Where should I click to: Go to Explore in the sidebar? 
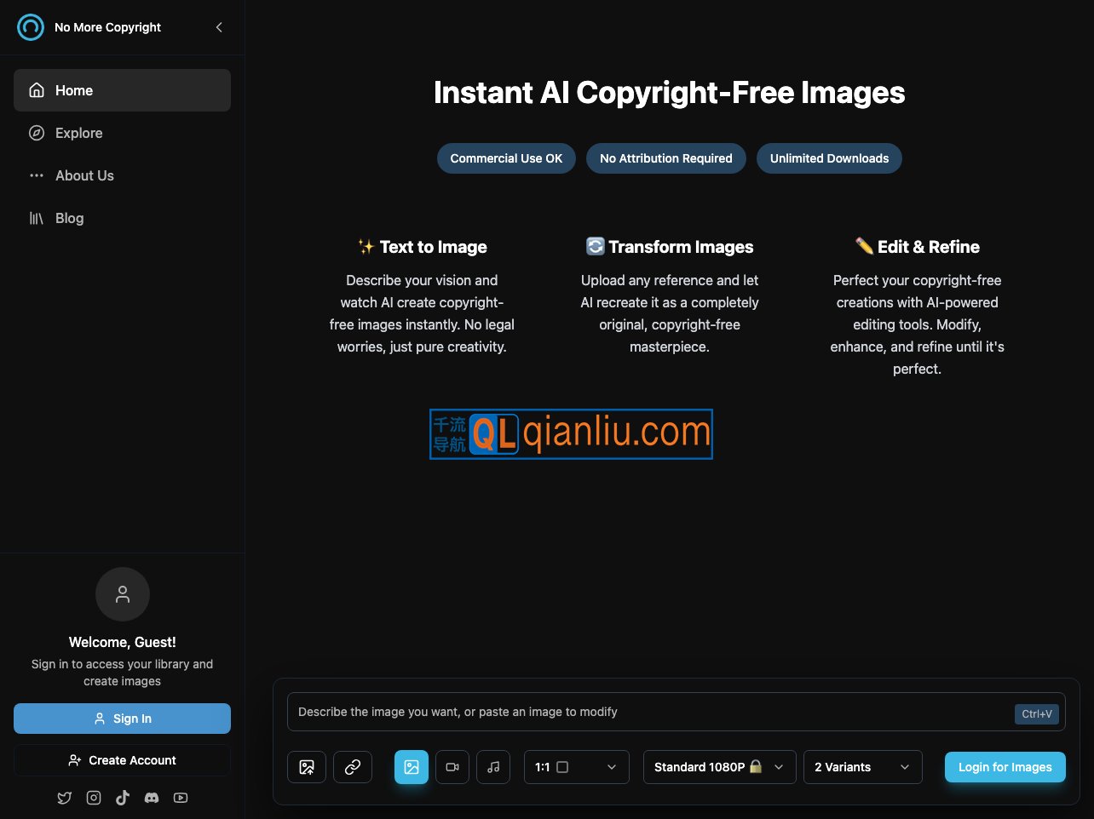78,133
